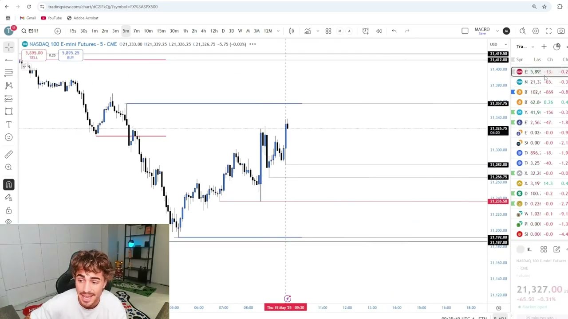This screenshot has height=319, width=568.
Task: Select the 12M timeframe
Action: click(x=268, y=31)
